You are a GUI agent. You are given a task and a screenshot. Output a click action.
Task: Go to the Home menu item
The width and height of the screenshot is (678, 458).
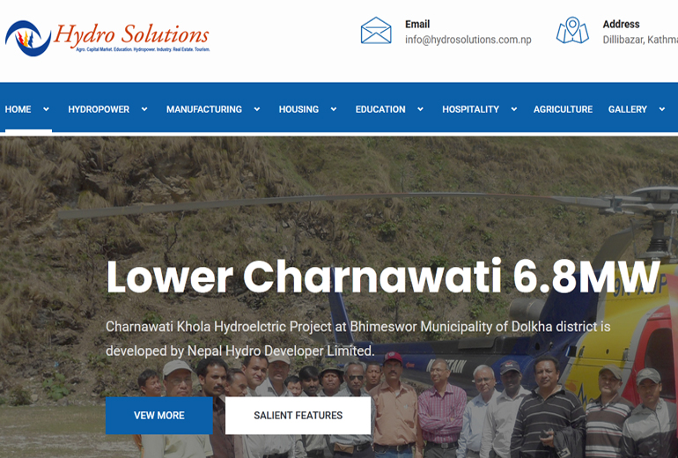[18, 109]
